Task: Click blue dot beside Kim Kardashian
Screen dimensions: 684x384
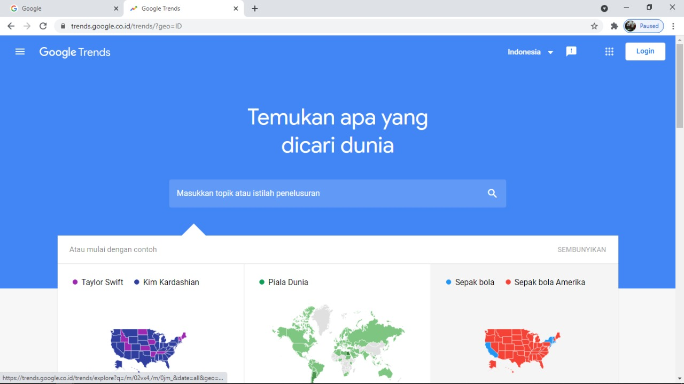Action: 137,282
